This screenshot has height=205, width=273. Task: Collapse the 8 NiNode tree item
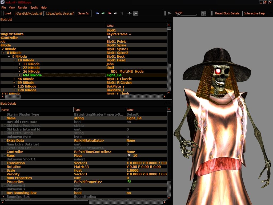click(4, 53)
